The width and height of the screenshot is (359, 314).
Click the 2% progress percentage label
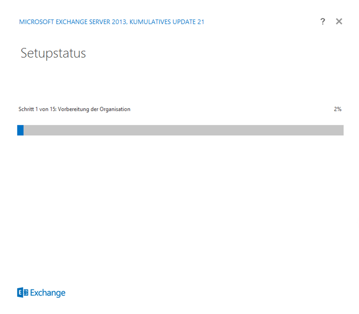click(x=337, y=109)
